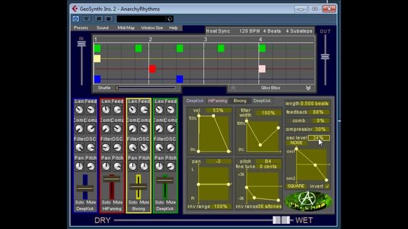Mute the HiPanning channel
Viewport: 408px width, 229px height.
coord(117,202)
